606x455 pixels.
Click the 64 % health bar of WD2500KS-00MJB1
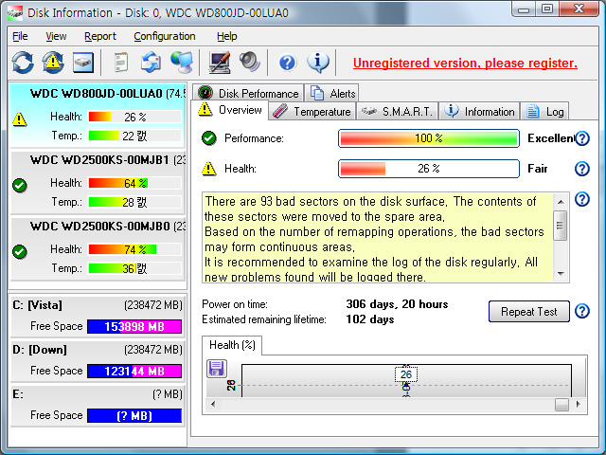134,183
